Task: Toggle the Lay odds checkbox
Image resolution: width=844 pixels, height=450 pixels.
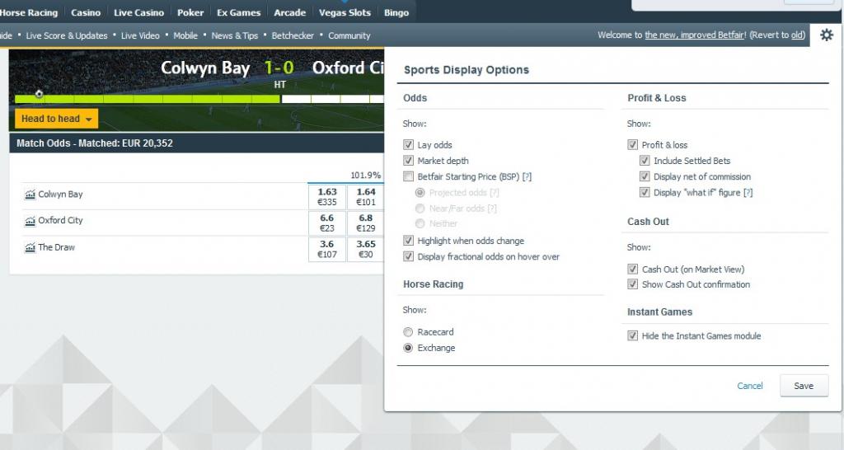Action: click(x=408, y=145)
